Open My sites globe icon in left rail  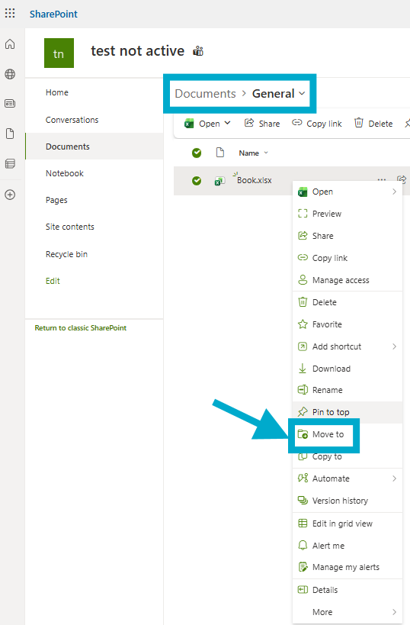click(x=10, y=74)
